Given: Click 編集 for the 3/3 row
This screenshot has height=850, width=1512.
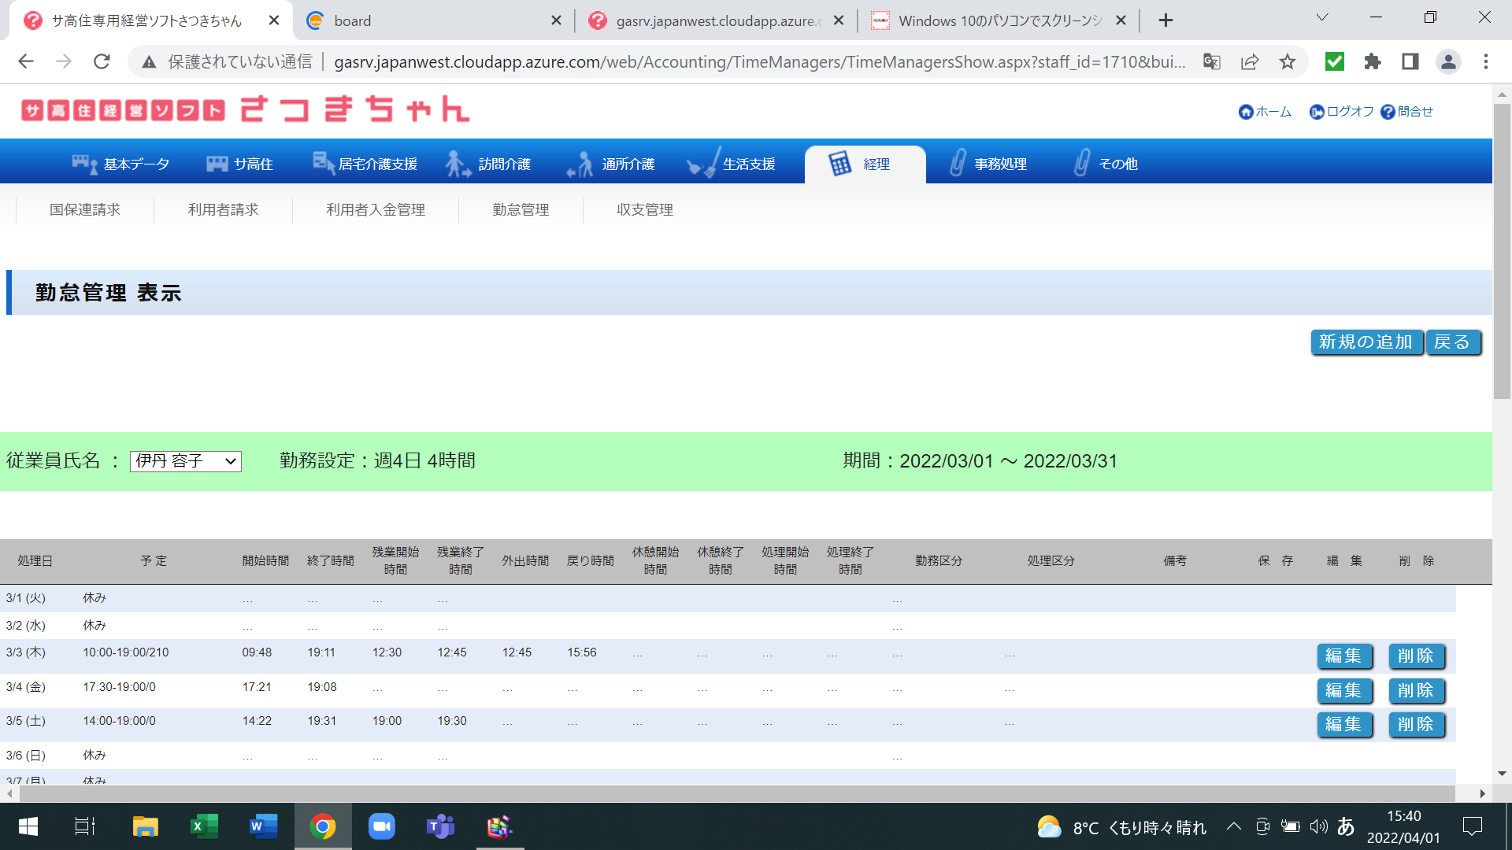Looking at the screenshot, I should point(1343,656).
